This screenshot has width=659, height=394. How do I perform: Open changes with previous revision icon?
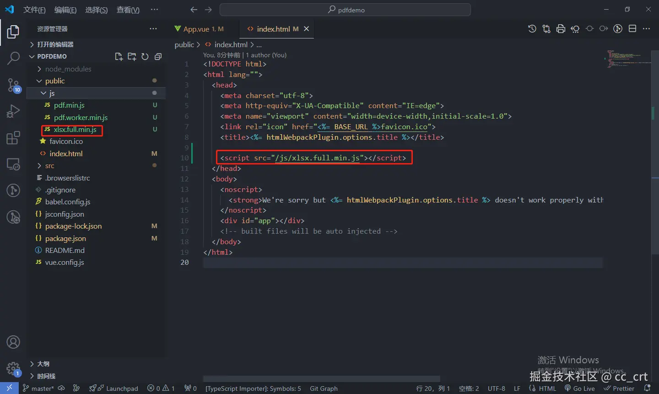point(575,29)
